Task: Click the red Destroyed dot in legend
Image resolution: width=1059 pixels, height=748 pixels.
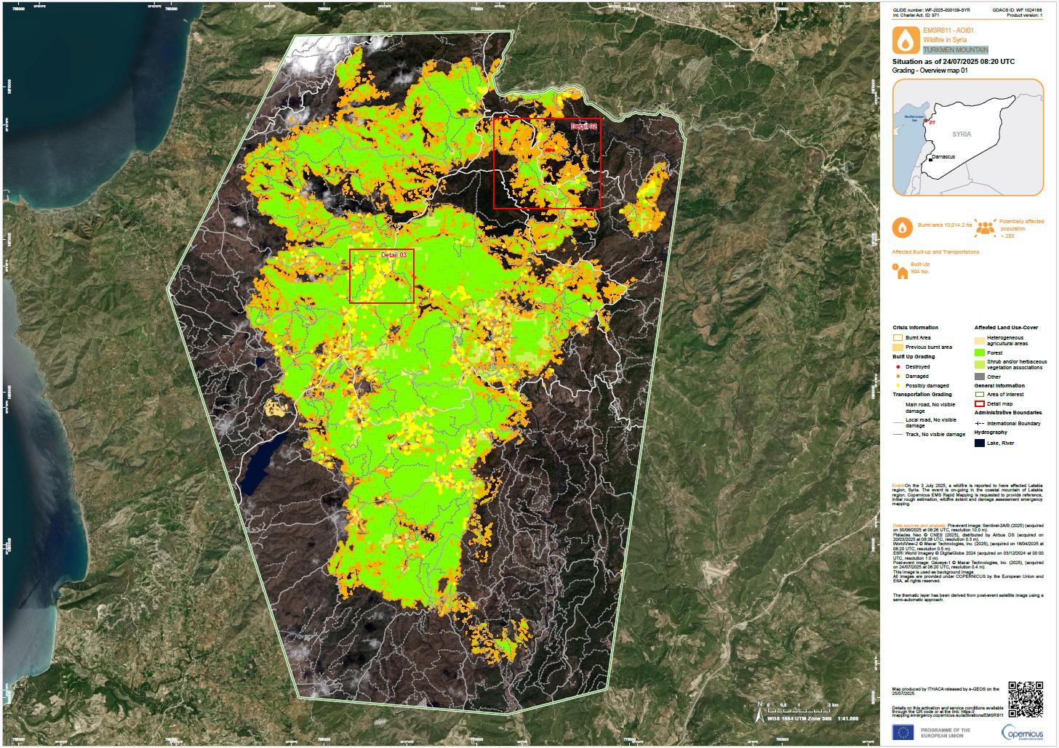Action: coord(898,367)
